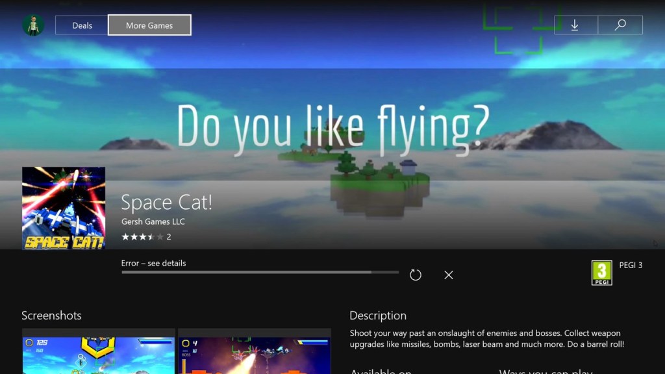Image resolution: width=665 pixels, height=374 pixels.
Task: Click the PEGI 3 rating badge
Action: [602, 273]
